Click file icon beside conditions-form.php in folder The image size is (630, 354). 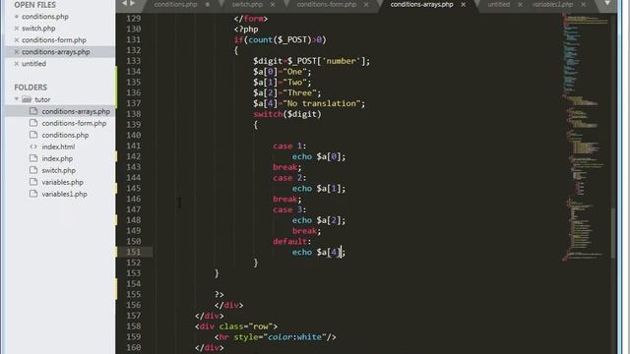click(x=33, y=123)
